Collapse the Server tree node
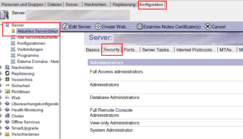Screen dimensions: 243x139 [x=2, y=25]
